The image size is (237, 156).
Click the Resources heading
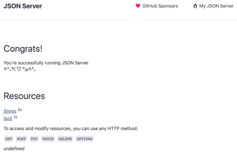point(24,96)
